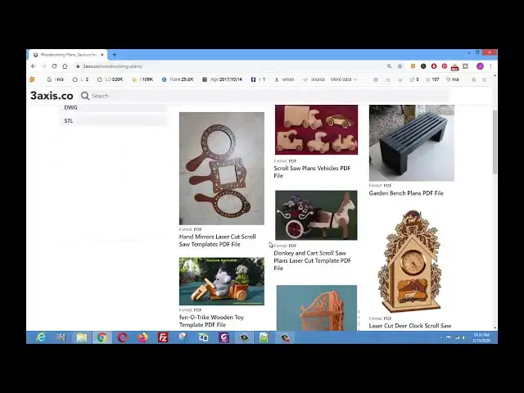Switch to Chrome in the taskbar
Viewport: 524px width, 393px height.
point(102,337)
